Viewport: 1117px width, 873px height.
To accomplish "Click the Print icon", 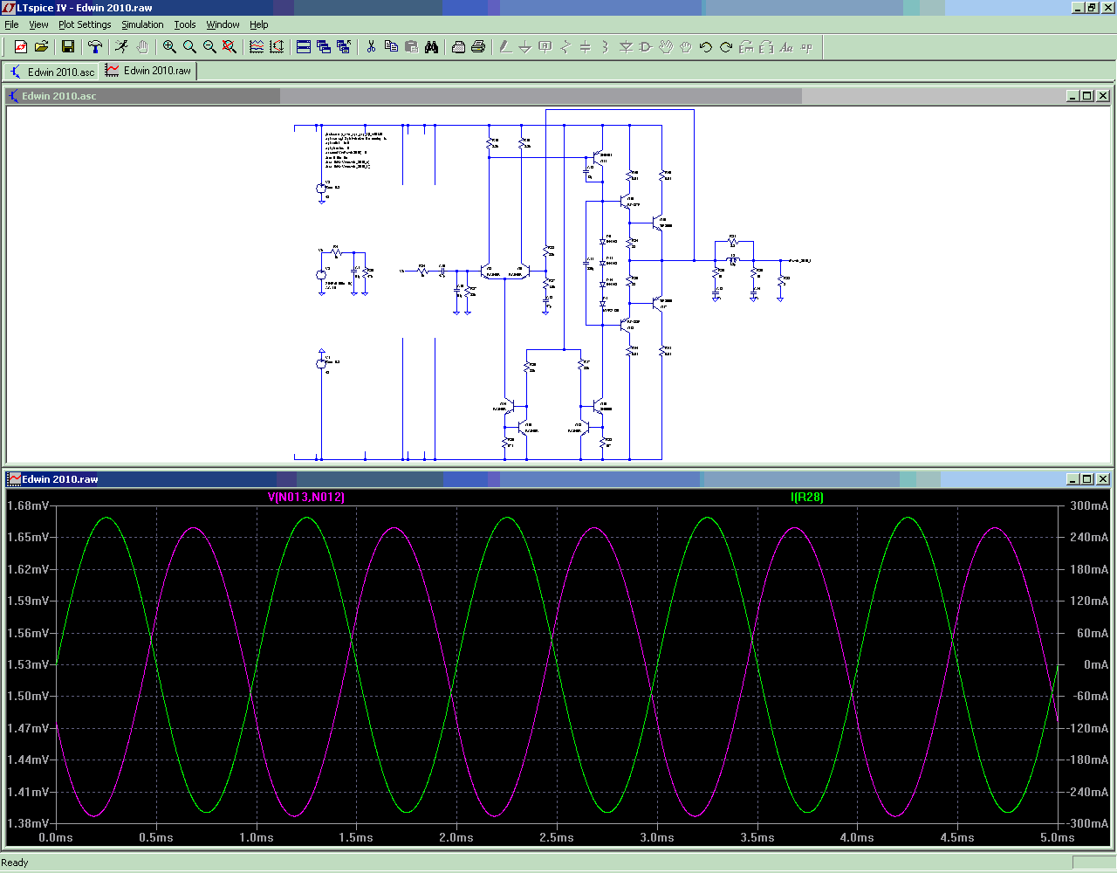I will point(478,47).
